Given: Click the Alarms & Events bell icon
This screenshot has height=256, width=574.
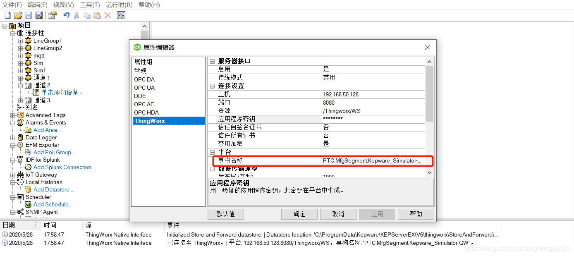Looking at the screenshot, I should coord(20,122).
